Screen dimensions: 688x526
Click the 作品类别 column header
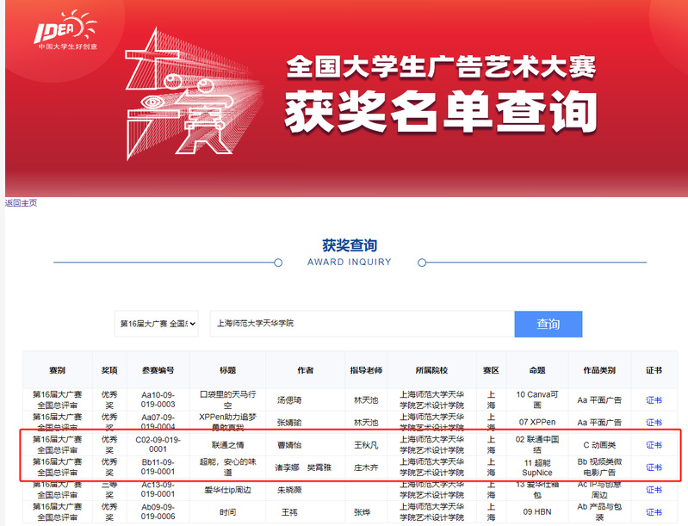point(599,370)
